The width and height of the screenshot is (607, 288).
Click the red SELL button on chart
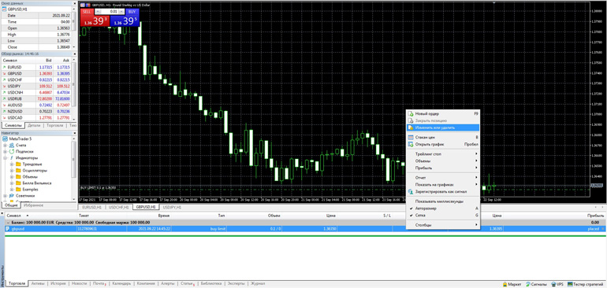pyautogui.click(x=87, y=12)
